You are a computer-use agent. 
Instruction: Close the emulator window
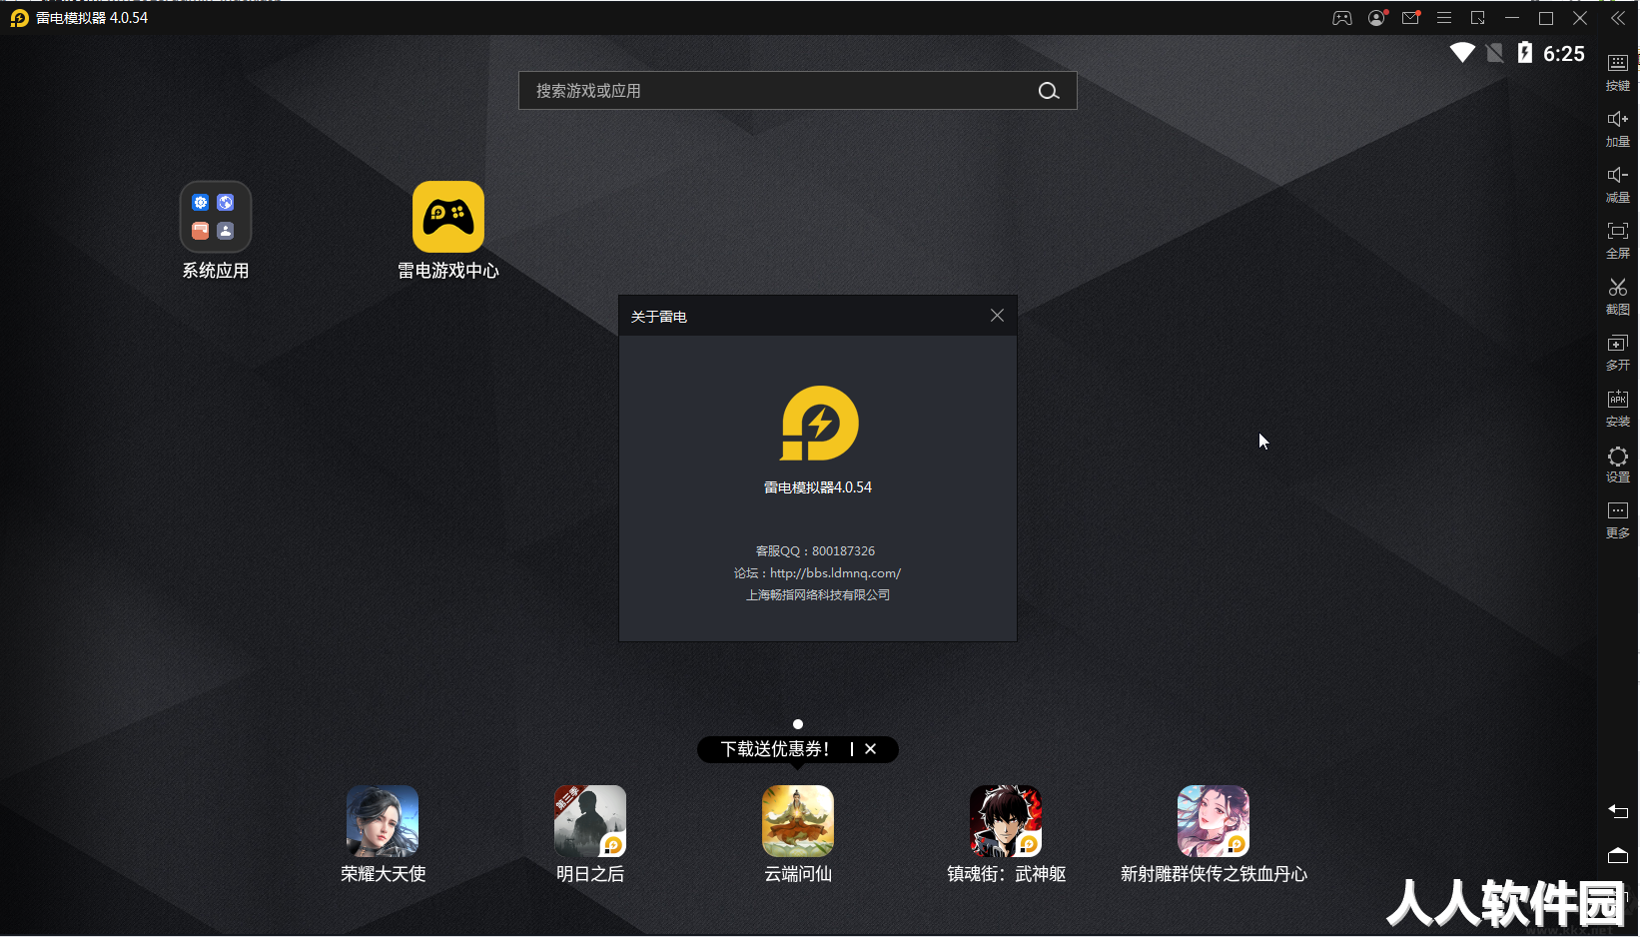[1580, 18]
